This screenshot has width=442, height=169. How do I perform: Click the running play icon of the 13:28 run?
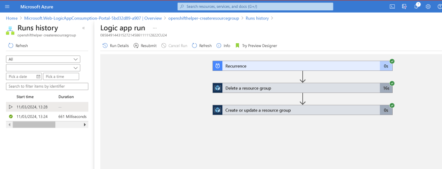(11, 107)
